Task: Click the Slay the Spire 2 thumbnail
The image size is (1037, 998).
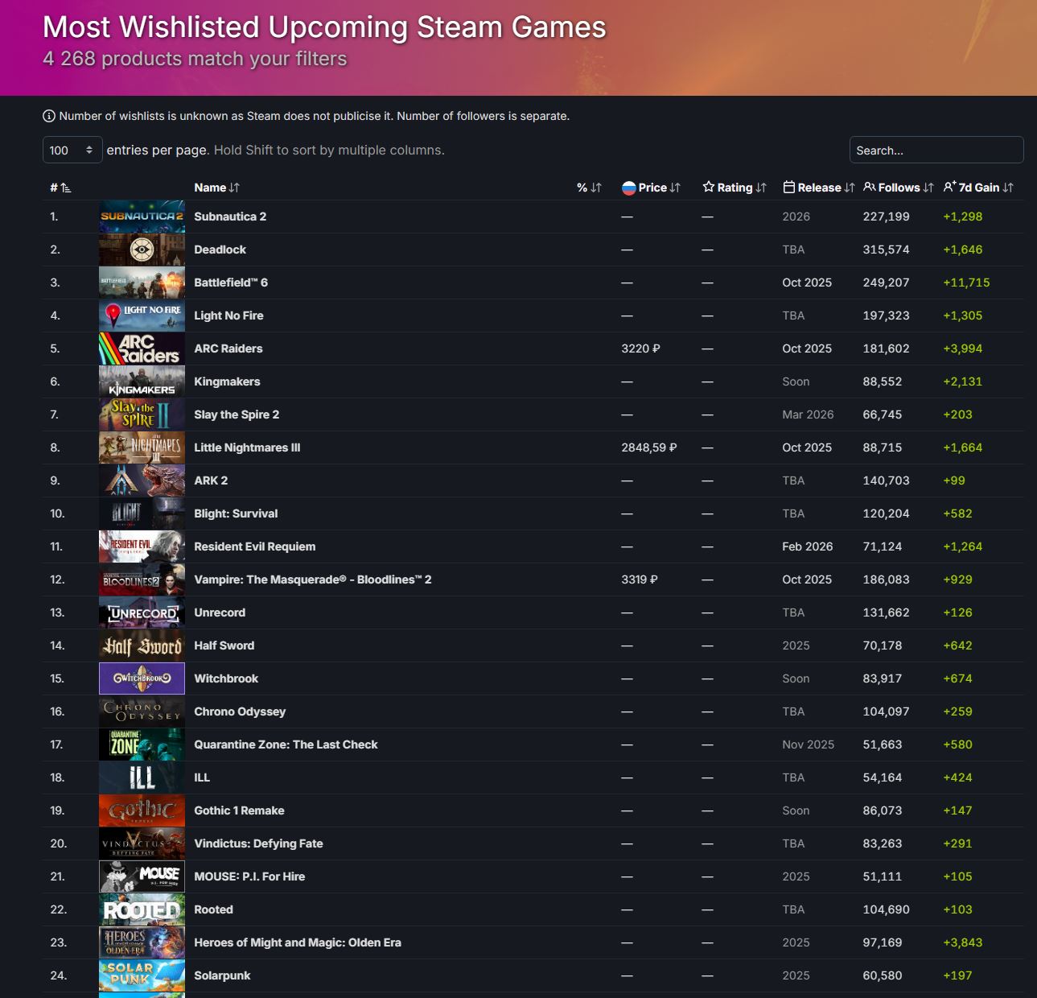Action: pos(142,414)
